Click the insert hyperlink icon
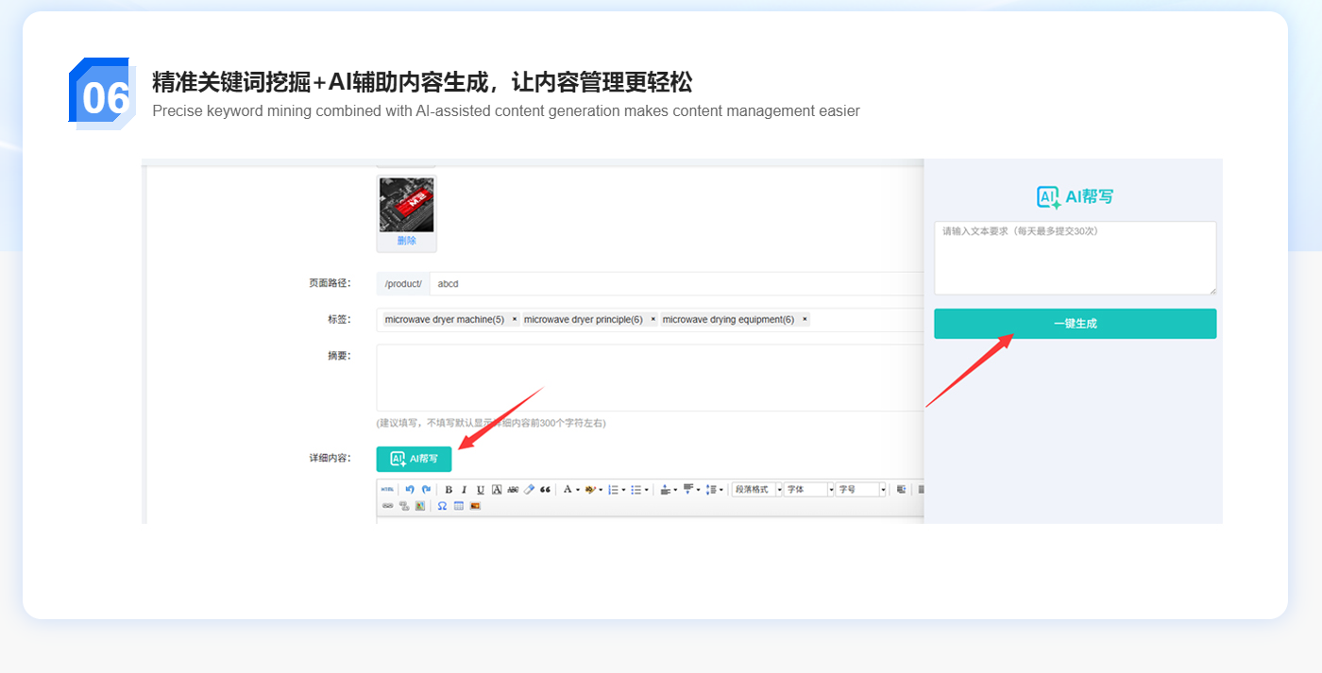This screenshot has width=1322, height=673. (387, 506)
